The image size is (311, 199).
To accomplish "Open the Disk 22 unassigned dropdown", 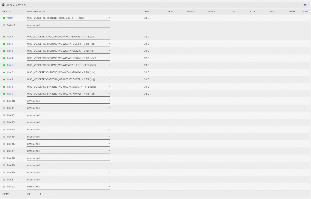I will [x=68, y=187].
